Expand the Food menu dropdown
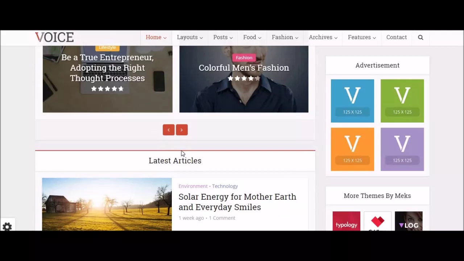Screen dimensions: 464x261 click(252, 37)
